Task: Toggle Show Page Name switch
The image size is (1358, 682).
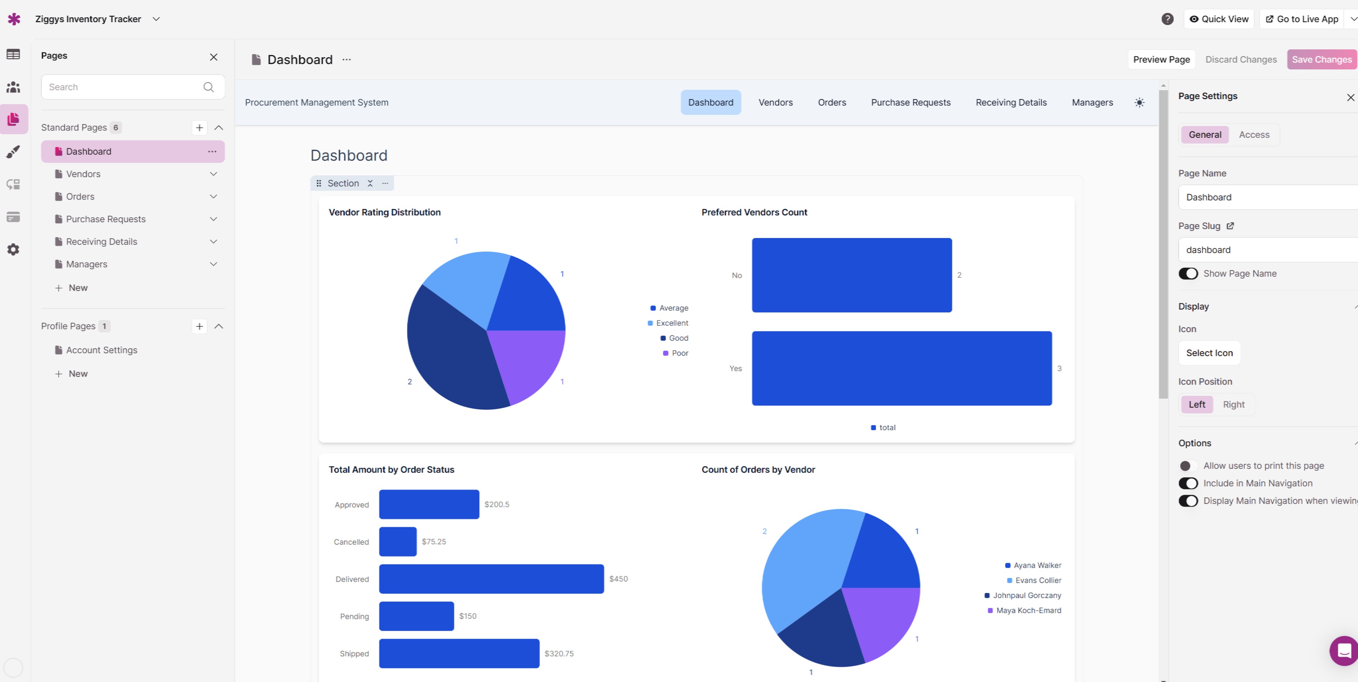Action: tap(1188, 273)
